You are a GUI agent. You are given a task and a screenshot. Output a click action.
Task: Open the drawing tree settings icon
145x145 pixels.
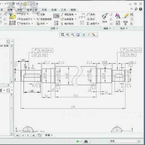8,42
